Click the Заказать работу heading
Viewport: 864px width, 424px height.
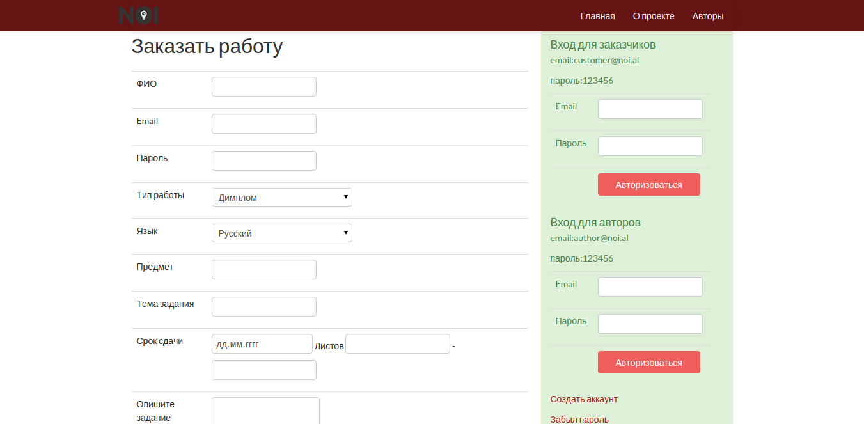[x=207, y=47]
